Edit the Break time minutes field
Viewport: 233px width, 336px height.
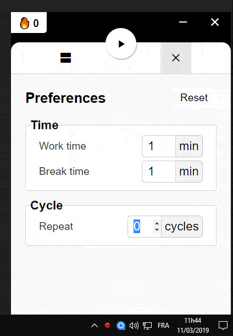pos(159,172)
